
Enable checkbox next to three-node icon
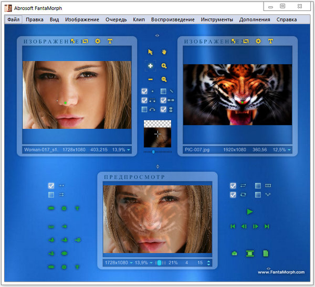[x=258, y=195]
